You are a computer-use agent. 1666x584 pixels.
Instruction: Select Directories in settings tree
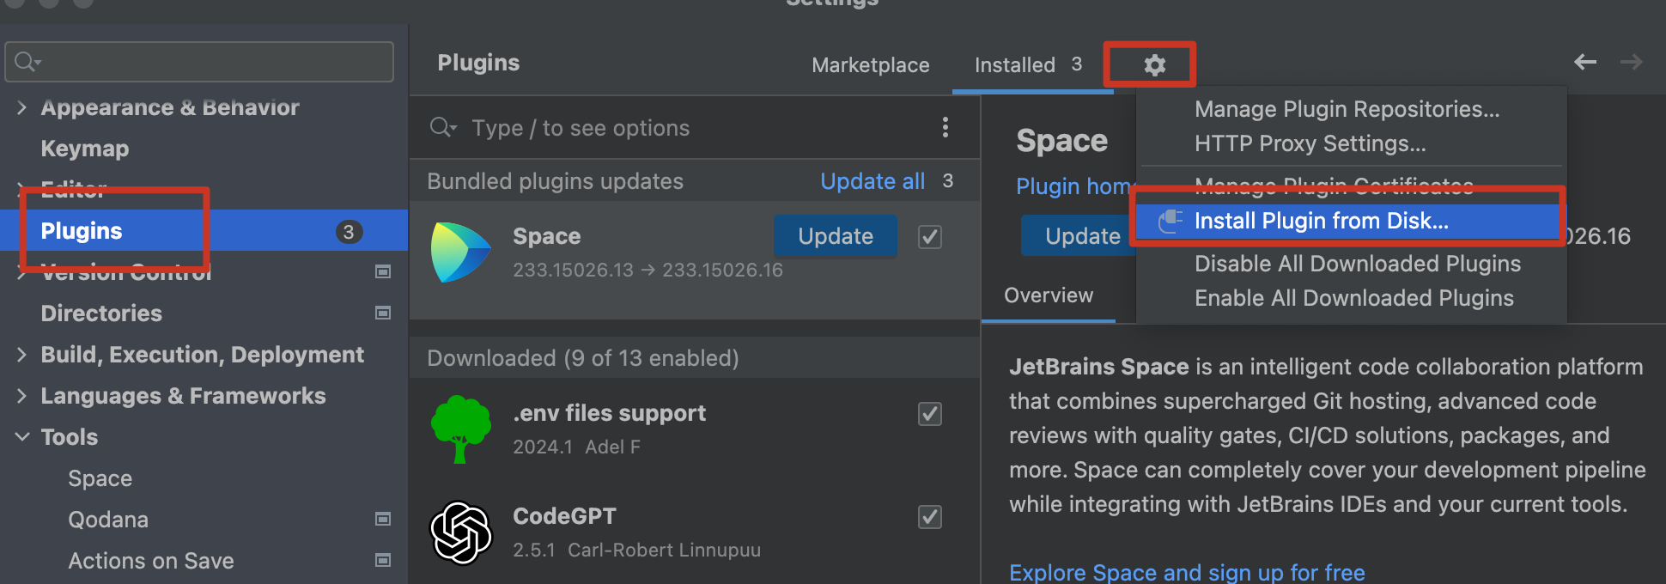(101, 313)
